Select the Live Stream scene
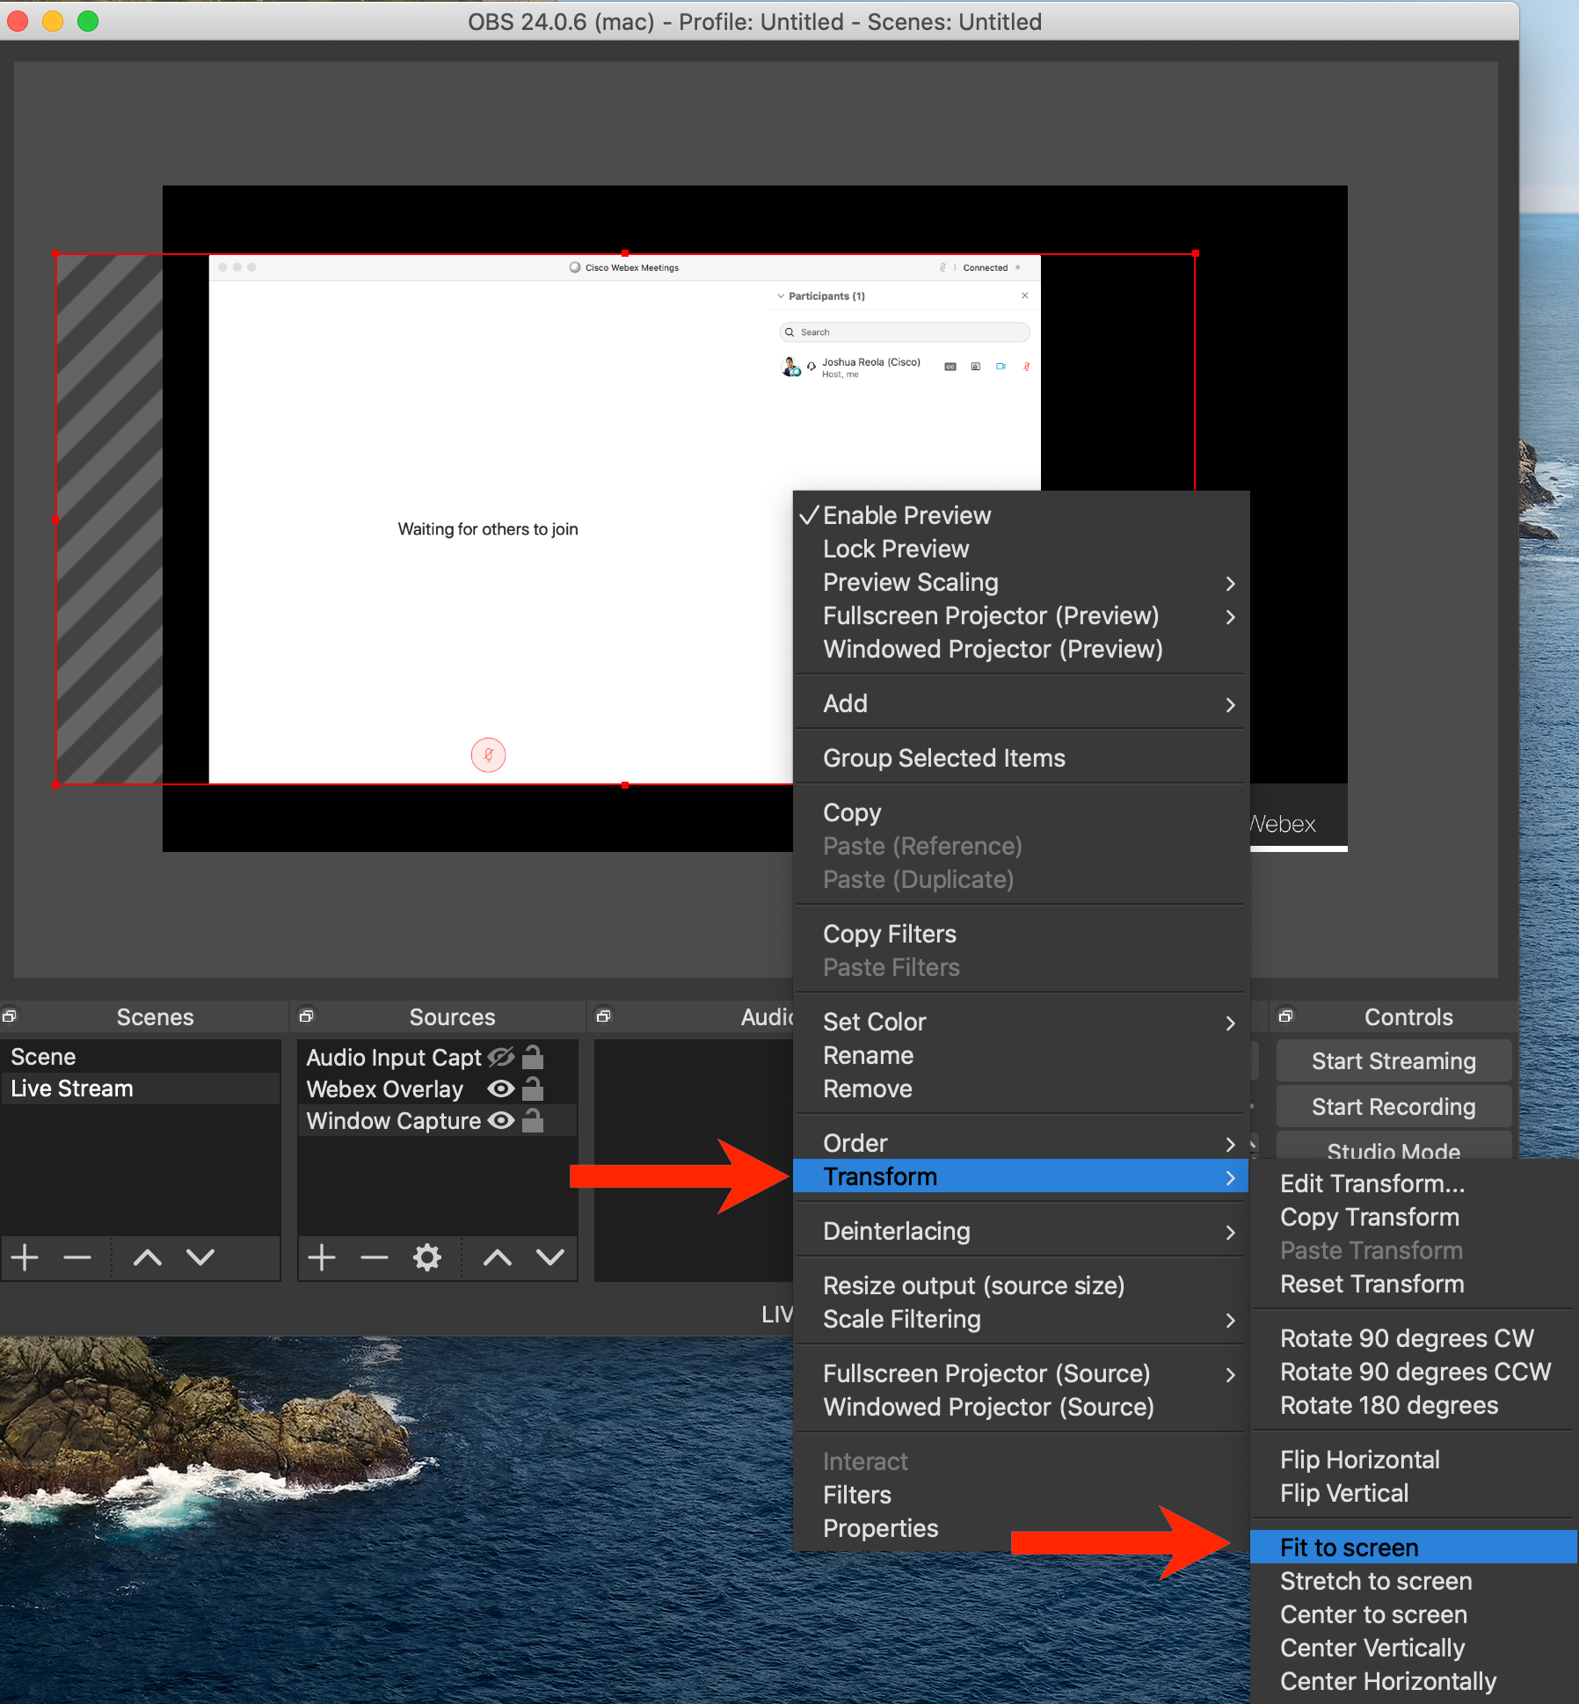 tap(141, 1089)
